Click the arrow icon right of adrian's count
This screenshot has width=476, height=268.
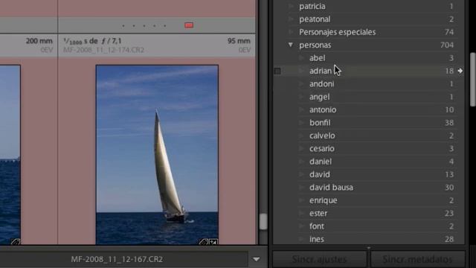pos(460,71)
